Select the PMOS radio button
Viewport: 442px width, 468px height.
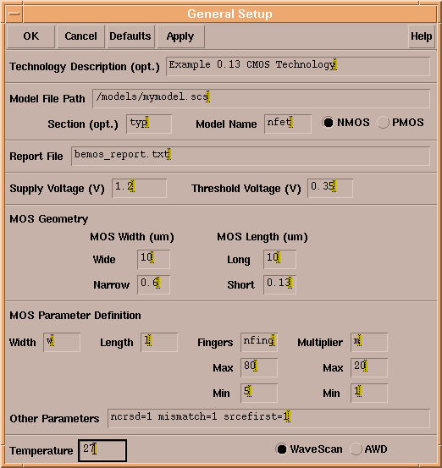384,123
